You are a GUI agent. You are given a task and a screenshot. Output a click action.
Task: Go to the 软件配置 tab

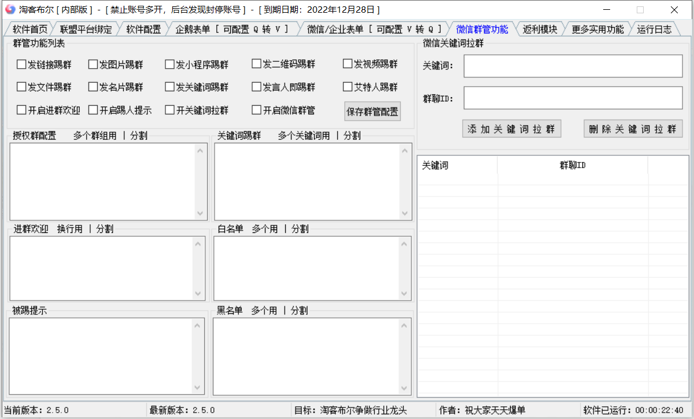coord(143,29)
